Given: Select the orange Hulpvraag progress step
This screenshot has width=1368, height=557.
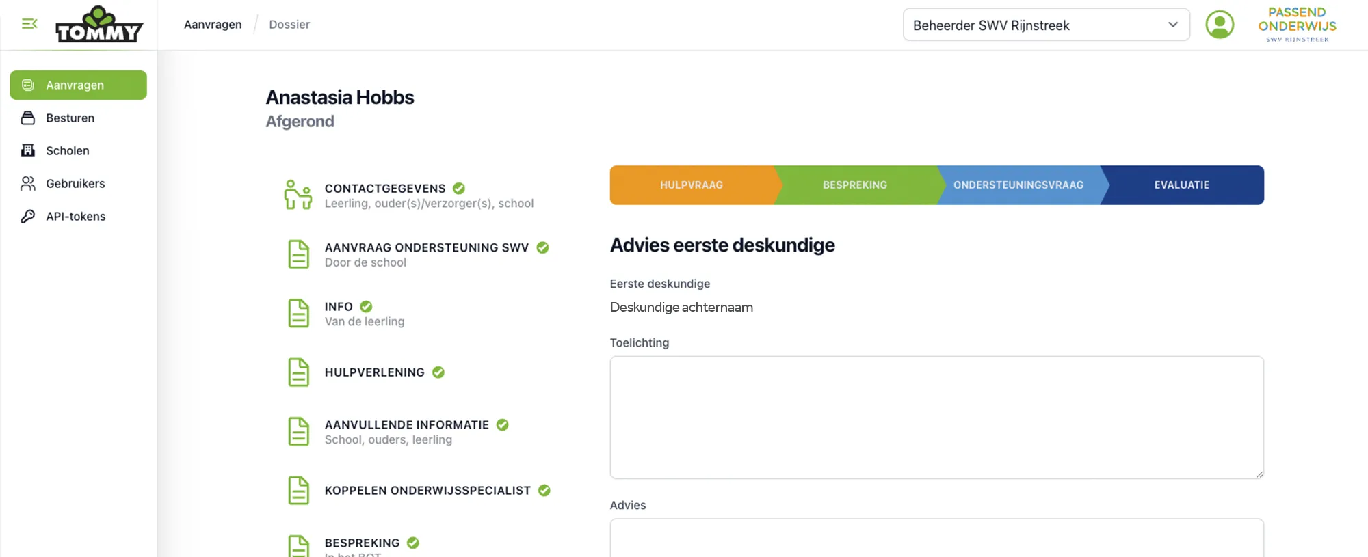Looking at the screenshot, I should pyautogui.click(x=691, y=185).
